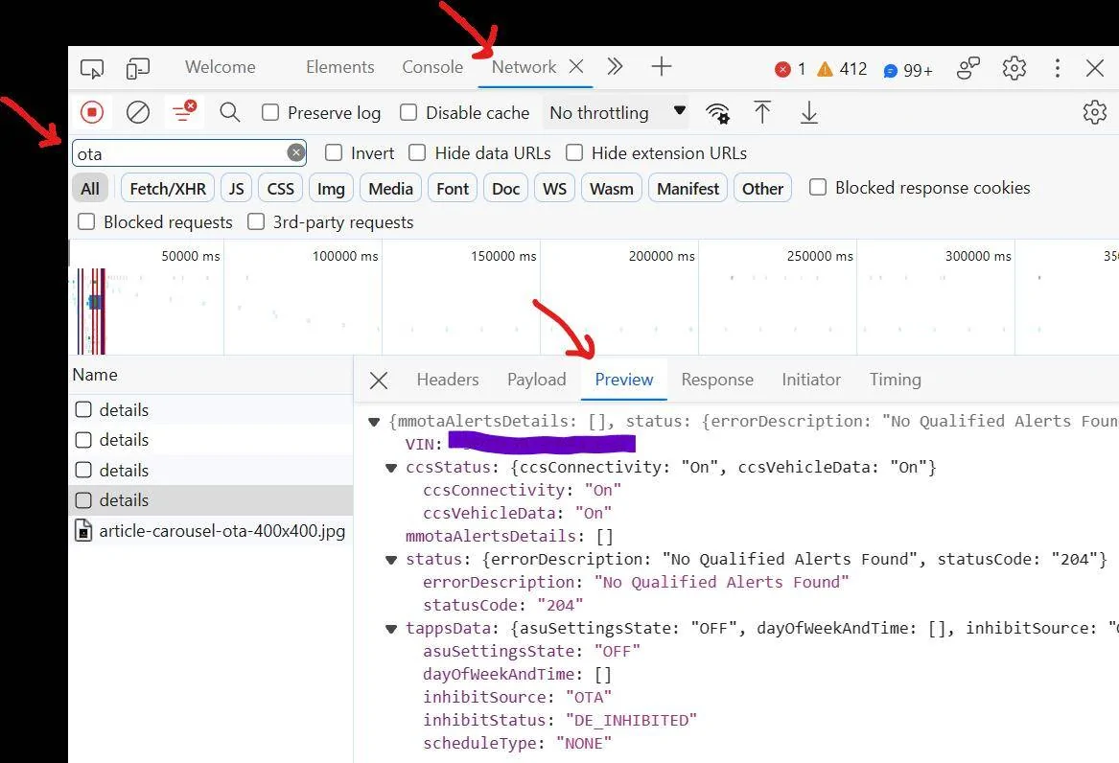Open the Initiator tab
This screenshot has height=763, width=1119.
coord(811,381)
